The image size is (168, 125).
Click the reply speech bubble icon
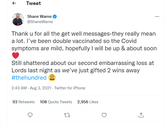(30, 115)
